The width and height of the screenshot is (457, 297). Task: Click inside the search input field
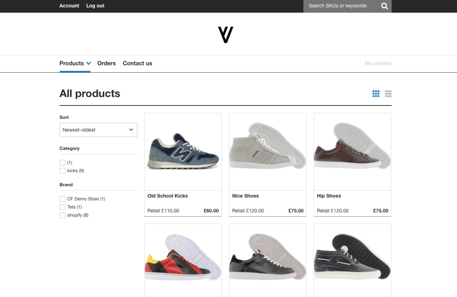(x=341, y=6)
